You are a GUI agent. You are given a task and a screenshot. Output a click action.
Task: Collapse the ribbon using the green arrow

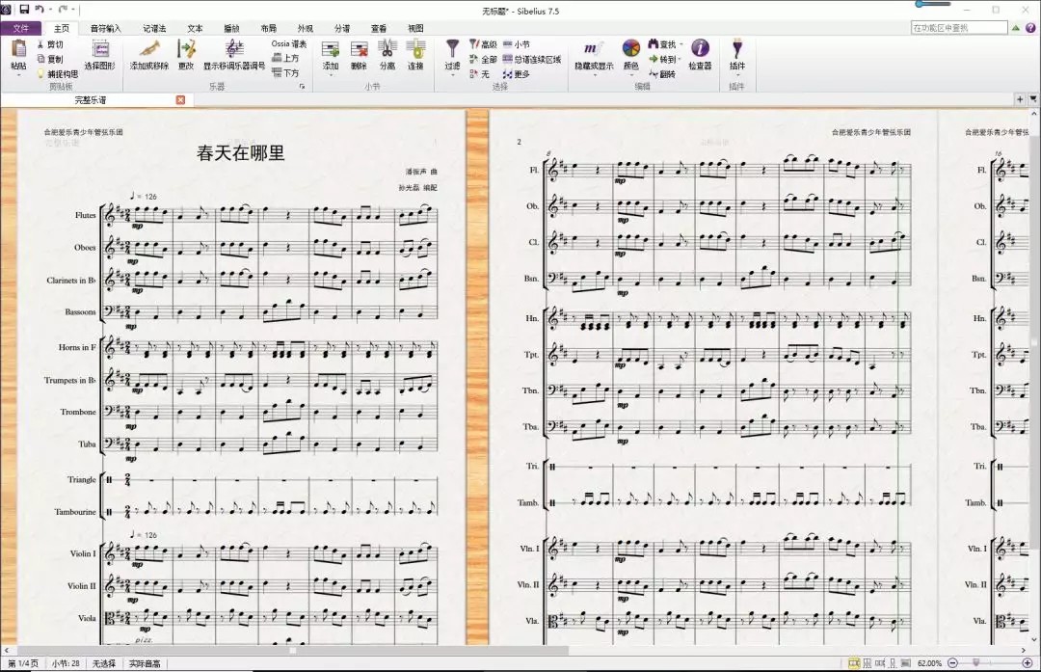(1016, 28)
